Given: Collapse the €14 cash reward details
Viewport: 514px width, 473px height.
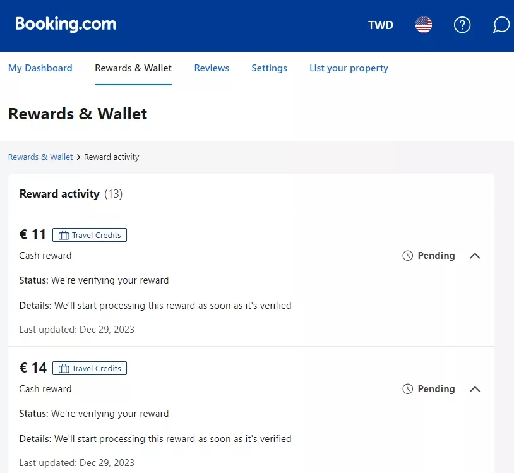Looking at the screenshot, I should 475,389.
